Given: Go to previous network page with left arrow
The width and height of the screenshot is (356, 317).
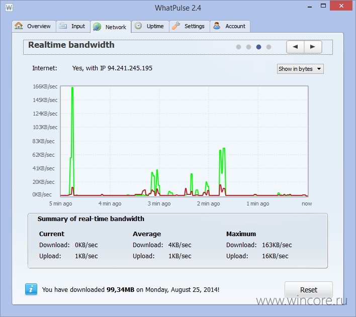Looking at the screenshot, I should pyautogui.click(x=295, y=47).
